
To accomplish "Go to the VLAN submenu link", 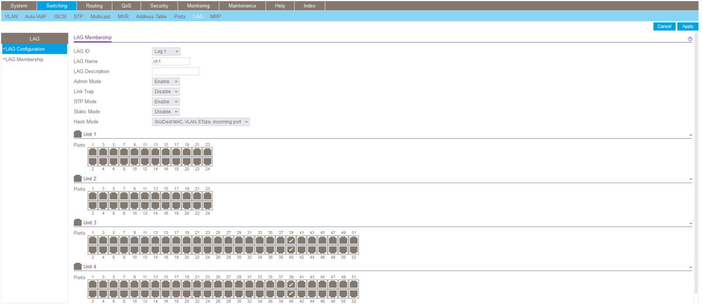I will (x=11, y=16).
